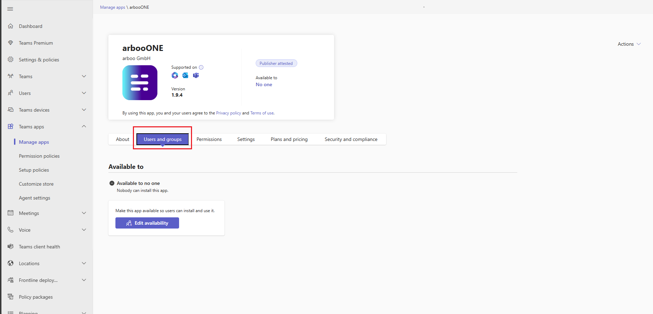This screenshot has height=314, width=653.
Task: Open Permission policies in sidebar
Action: coord(39,156)
